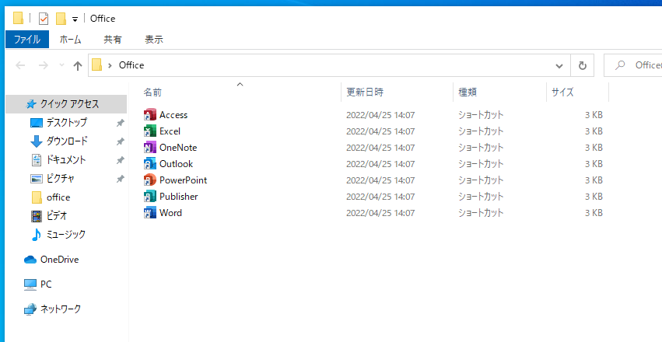The width and height of the screenshot is (662, 342).
Task: Click the date cell of Excel row
Action: coord(380,131)
